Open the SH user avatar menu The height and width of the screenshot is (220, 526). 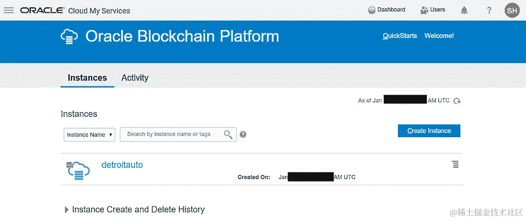[512, 10]
